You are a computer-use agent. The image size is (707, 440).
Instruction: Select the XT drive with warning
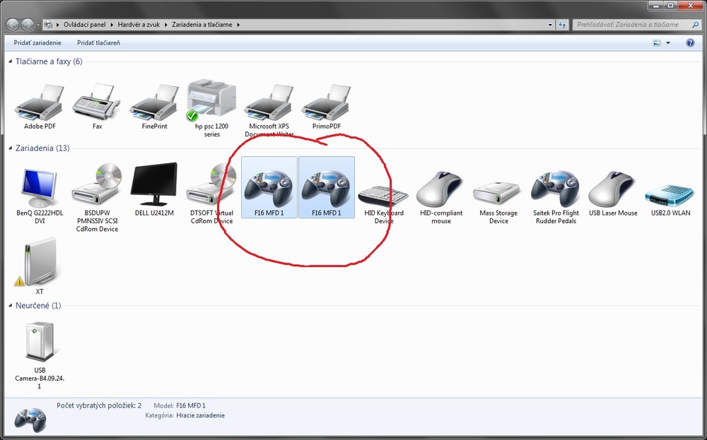point(39,263)
